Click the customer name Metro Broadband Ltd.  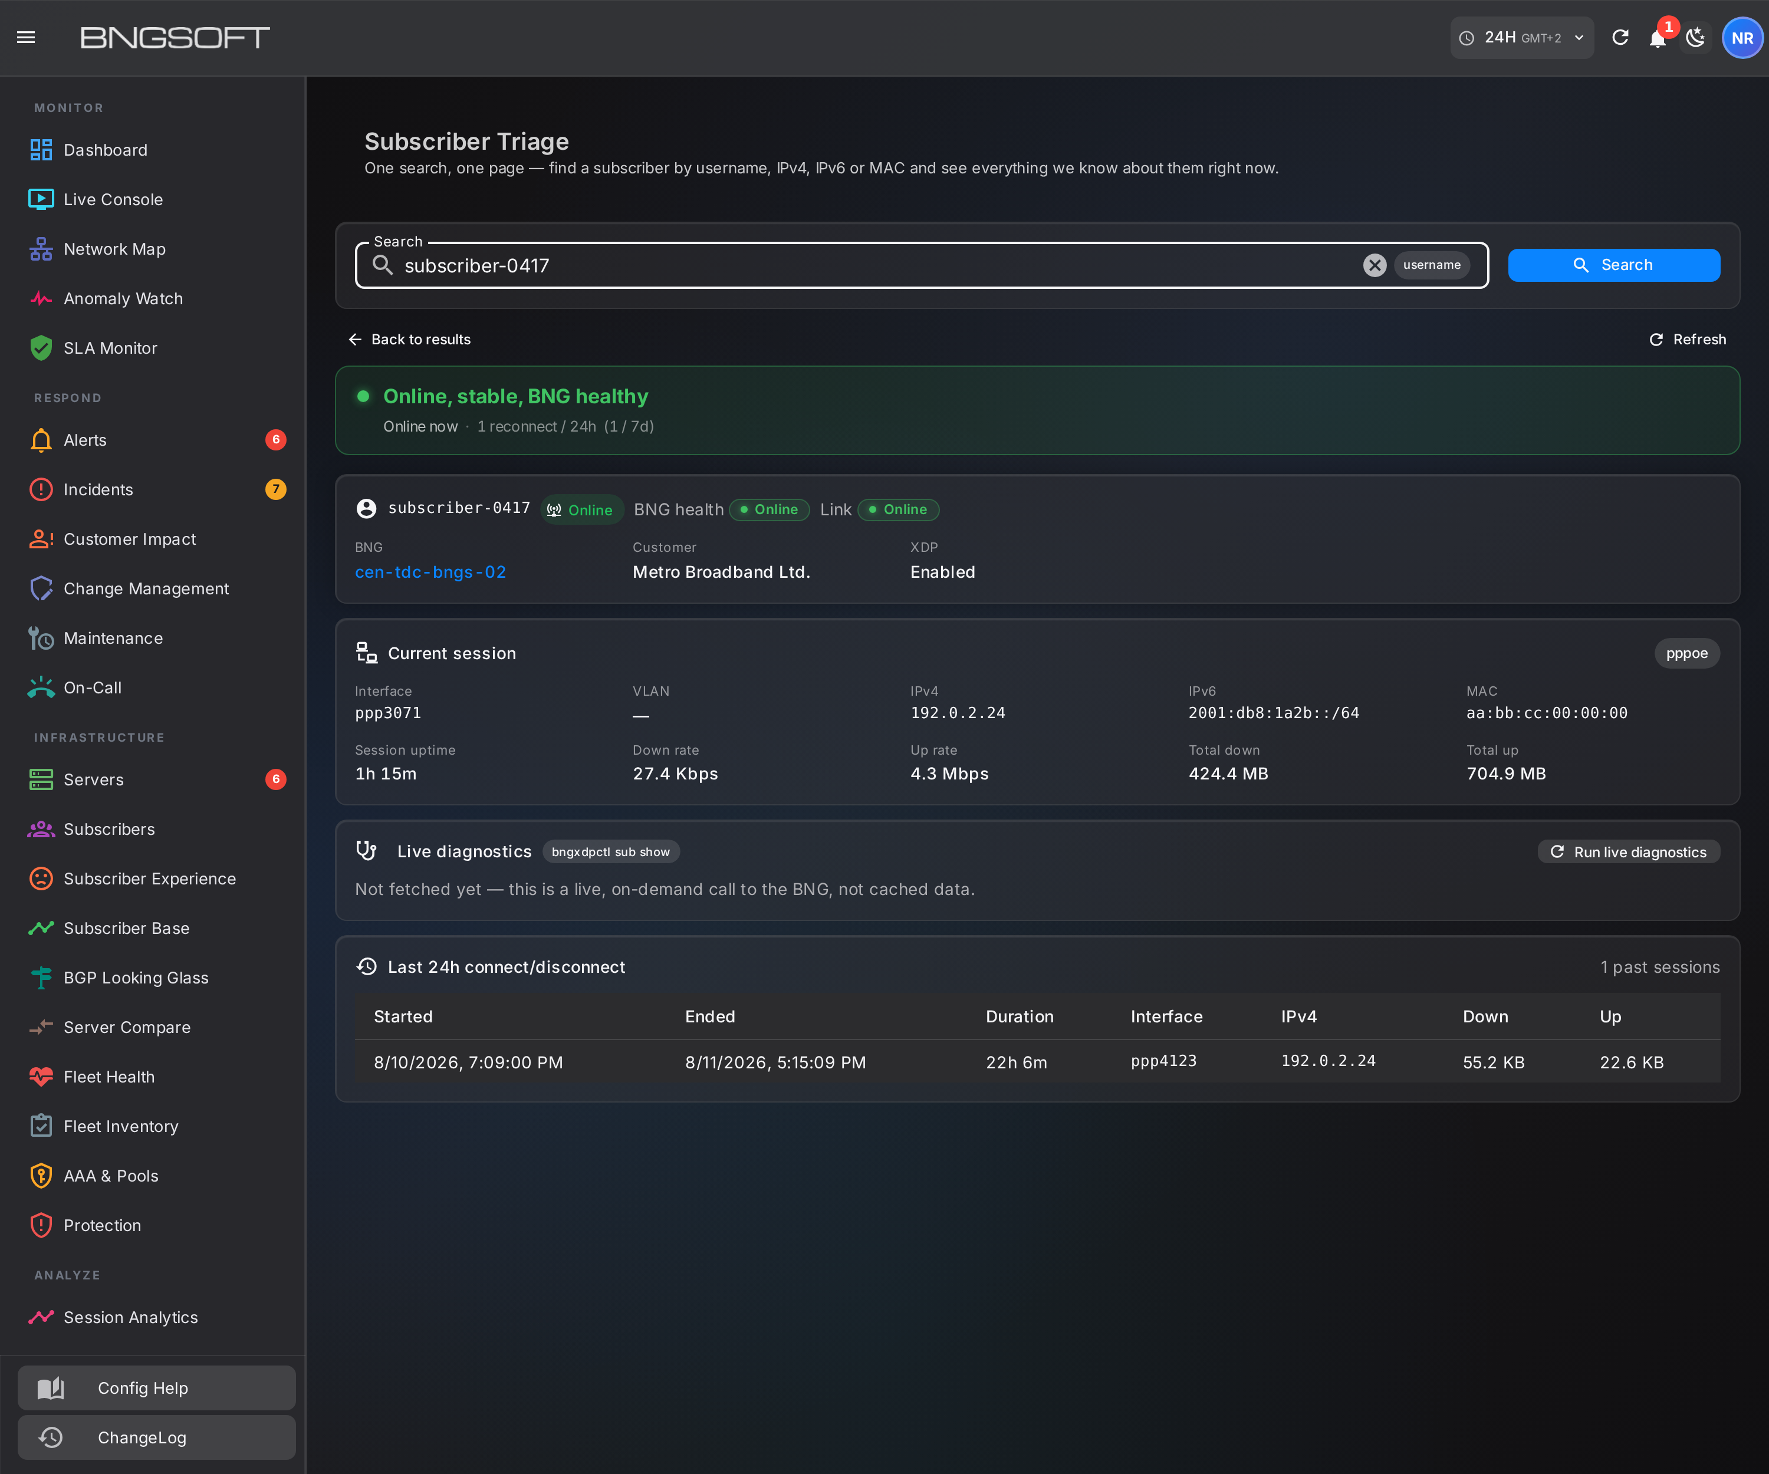pyautogui.click(x=721, y=573)
